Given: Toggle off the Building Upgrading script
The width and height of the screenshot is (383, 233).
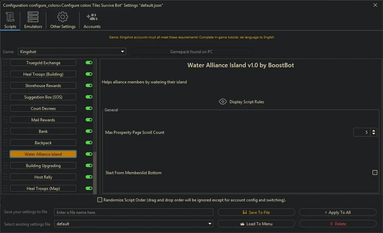Looking at the screenshot, I should tap(89, 165).
